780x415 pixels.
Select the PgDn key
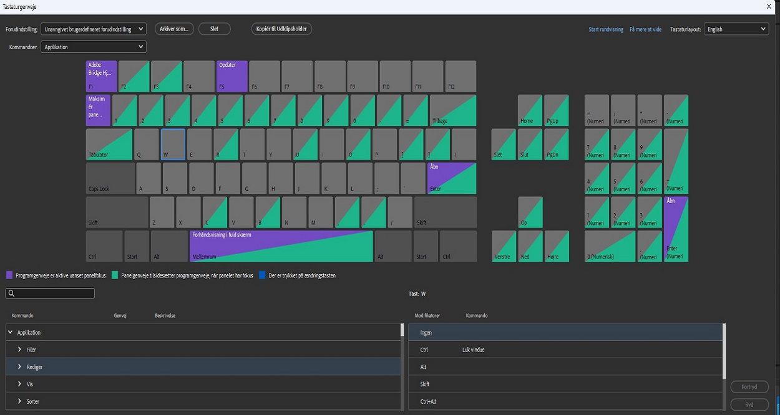pyautogui.click(x=556, y=144)
